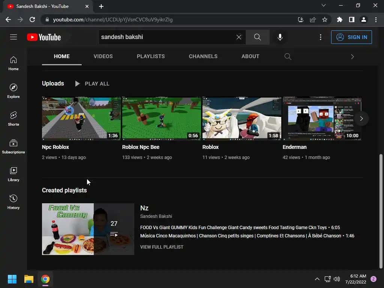Click the install app icon in address bar
The width and height of the screenshot is (384, 288).
300,19
